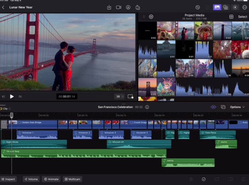Switch the media browser to grid view
The image size is (249, 185).
pyautogui.click(x=231, y=17)
